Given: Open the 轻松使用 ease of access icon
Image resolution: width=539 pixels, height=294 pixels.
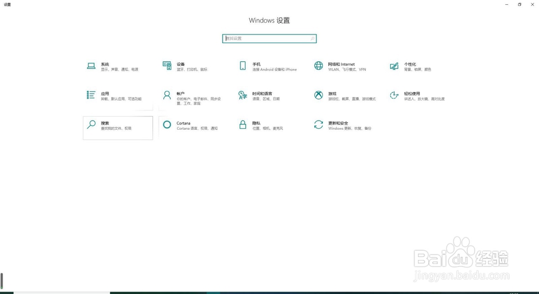Looking at the screenshot, I should 395,95.
